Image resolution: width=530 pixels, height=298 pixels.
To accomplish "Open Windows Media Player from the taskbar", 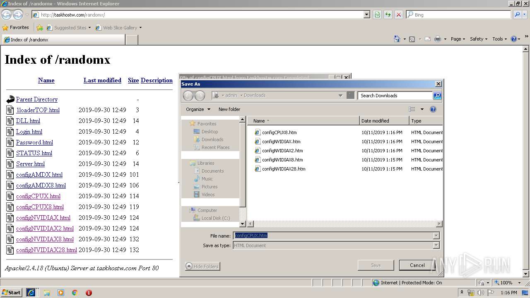I will point(61,293).
